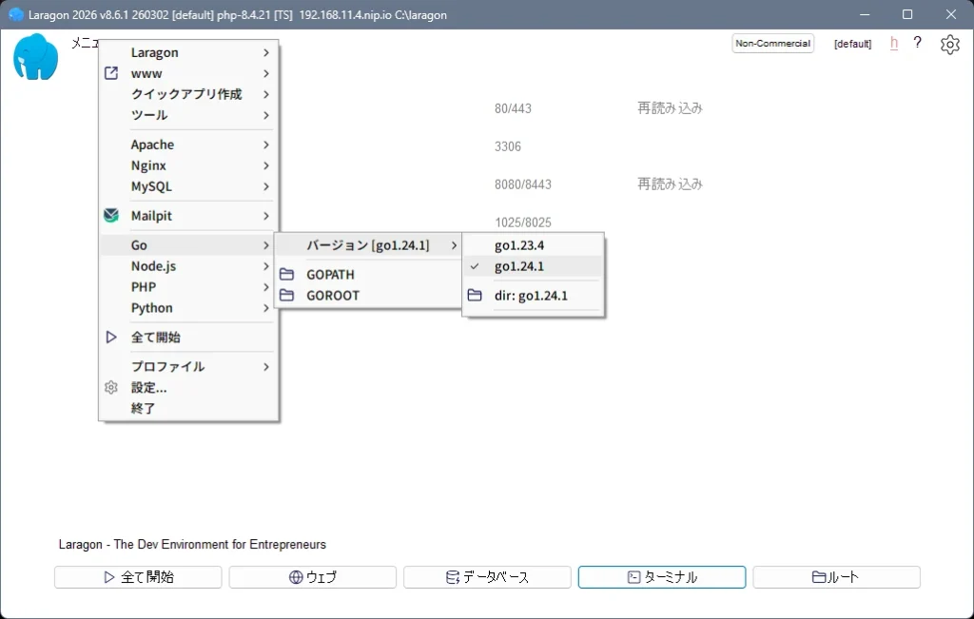The width and height of the screenshot is (974, 619).
Task: Click the ターミナル button
Action: 662,577
